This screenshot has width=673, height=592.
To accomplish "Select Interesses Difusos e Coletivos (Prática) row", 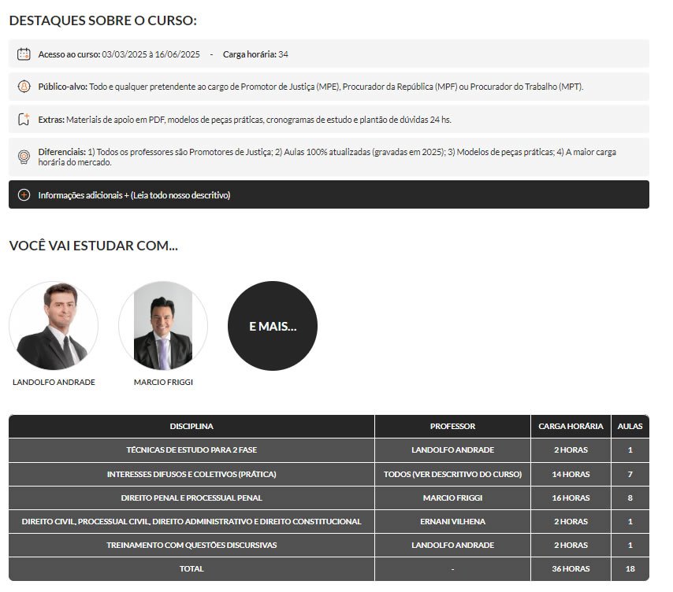I will coord(191,474).
